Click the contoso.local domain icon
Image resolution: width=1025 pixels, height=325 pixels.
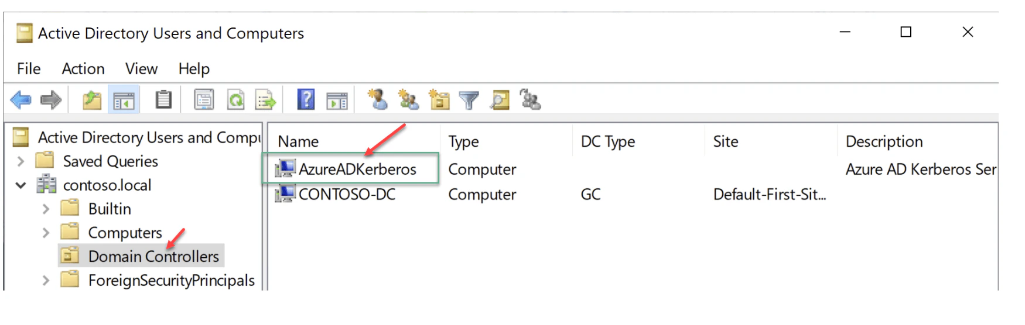(x=46, y=185)
